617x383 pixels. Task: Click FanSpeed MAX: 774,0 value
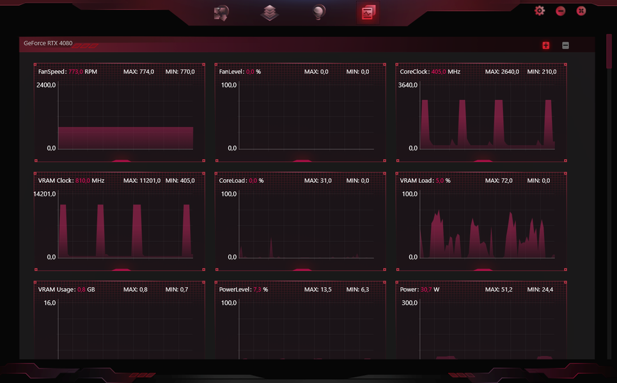coord(139,72)
